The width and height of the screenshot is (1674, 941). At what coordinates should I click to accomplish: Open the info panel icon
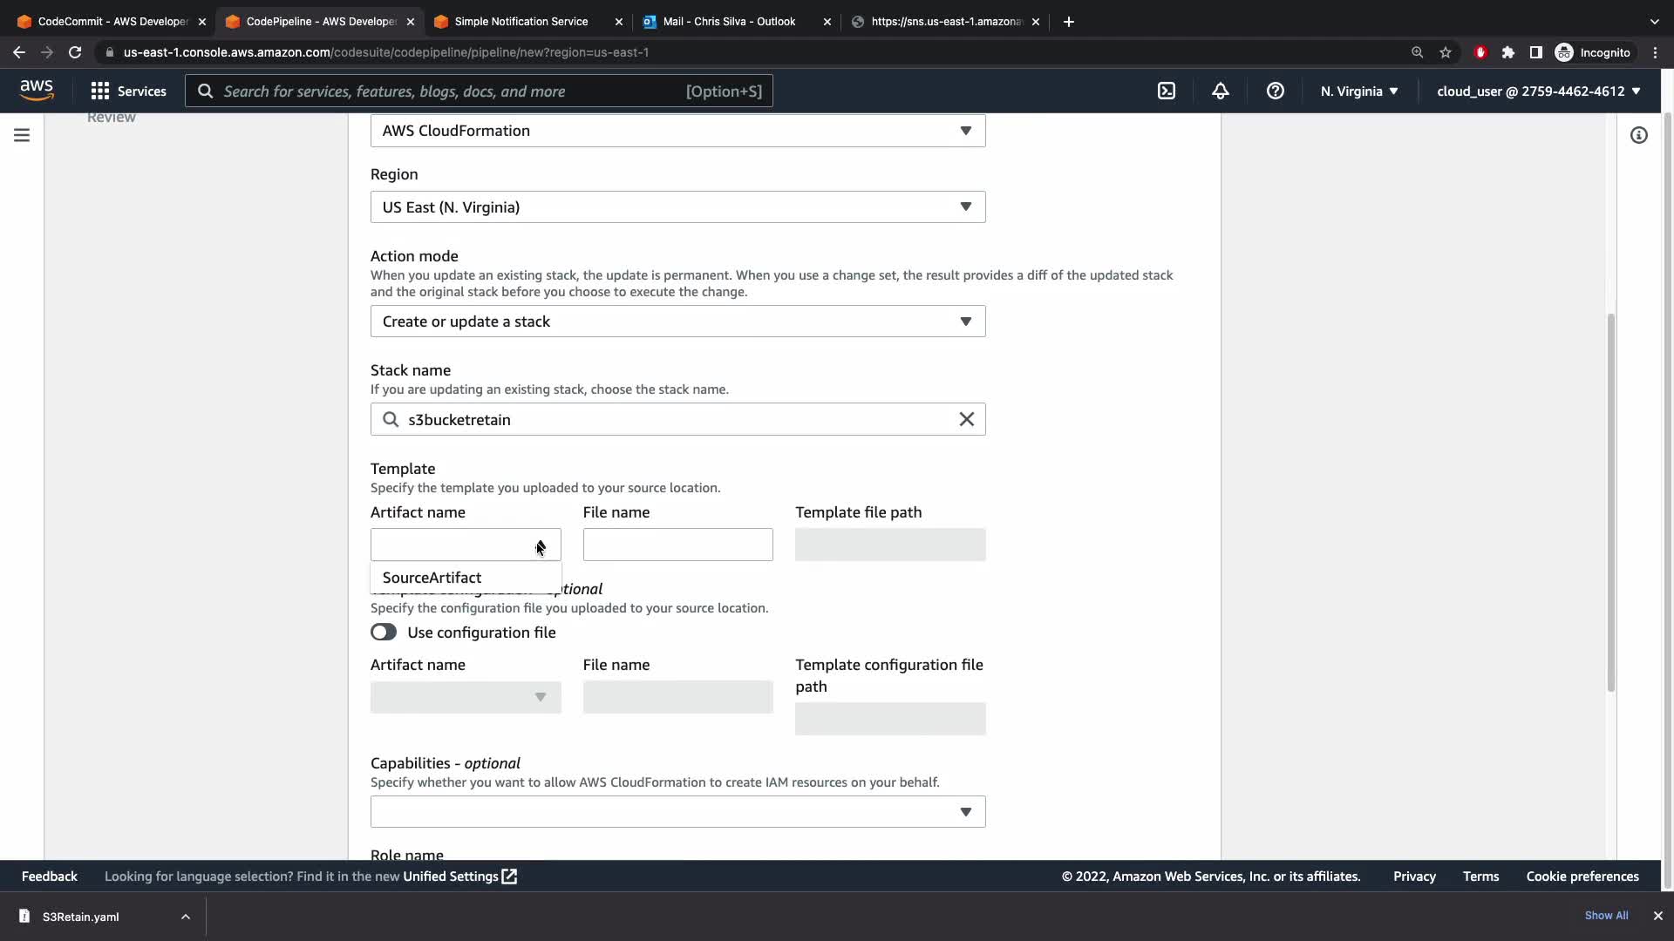click(x=1638, y=135)
